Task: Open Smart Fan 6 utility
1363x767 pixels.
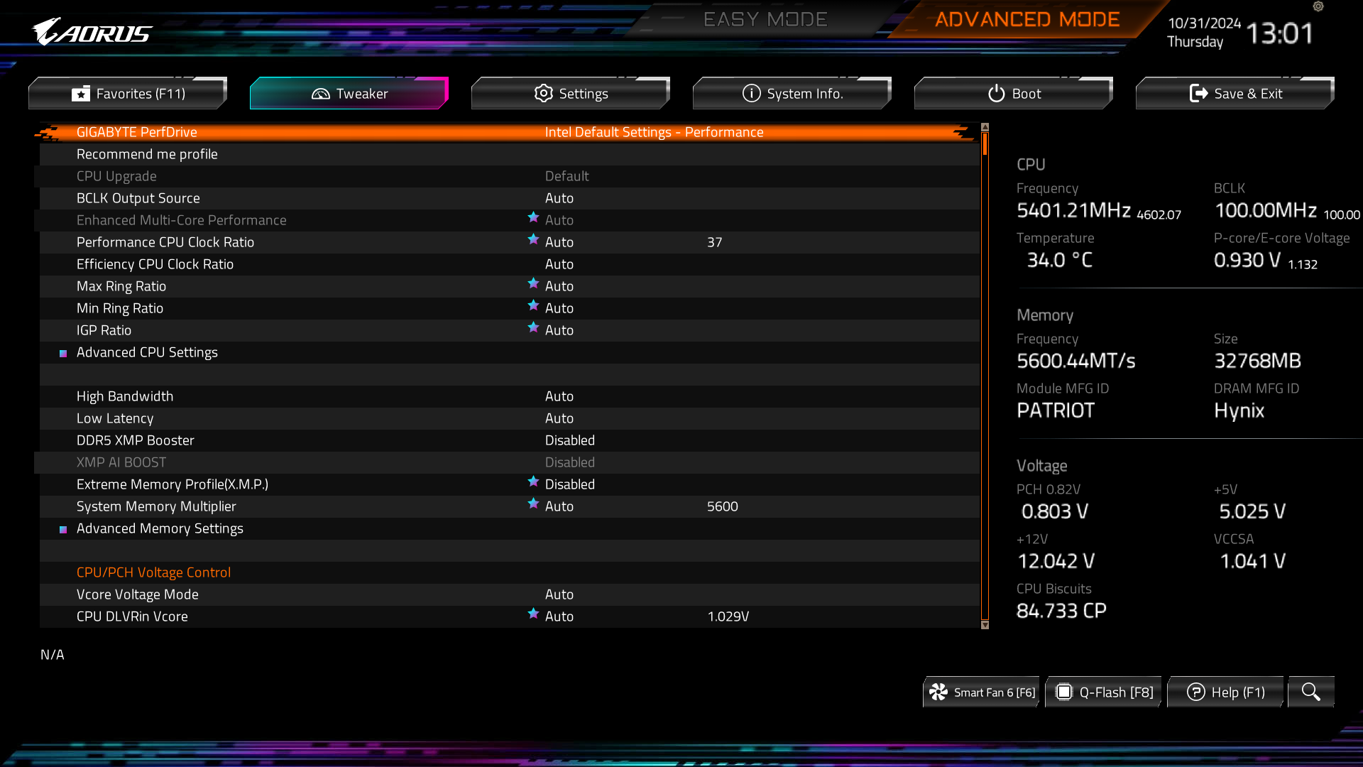Action: (x=982, y=692)
